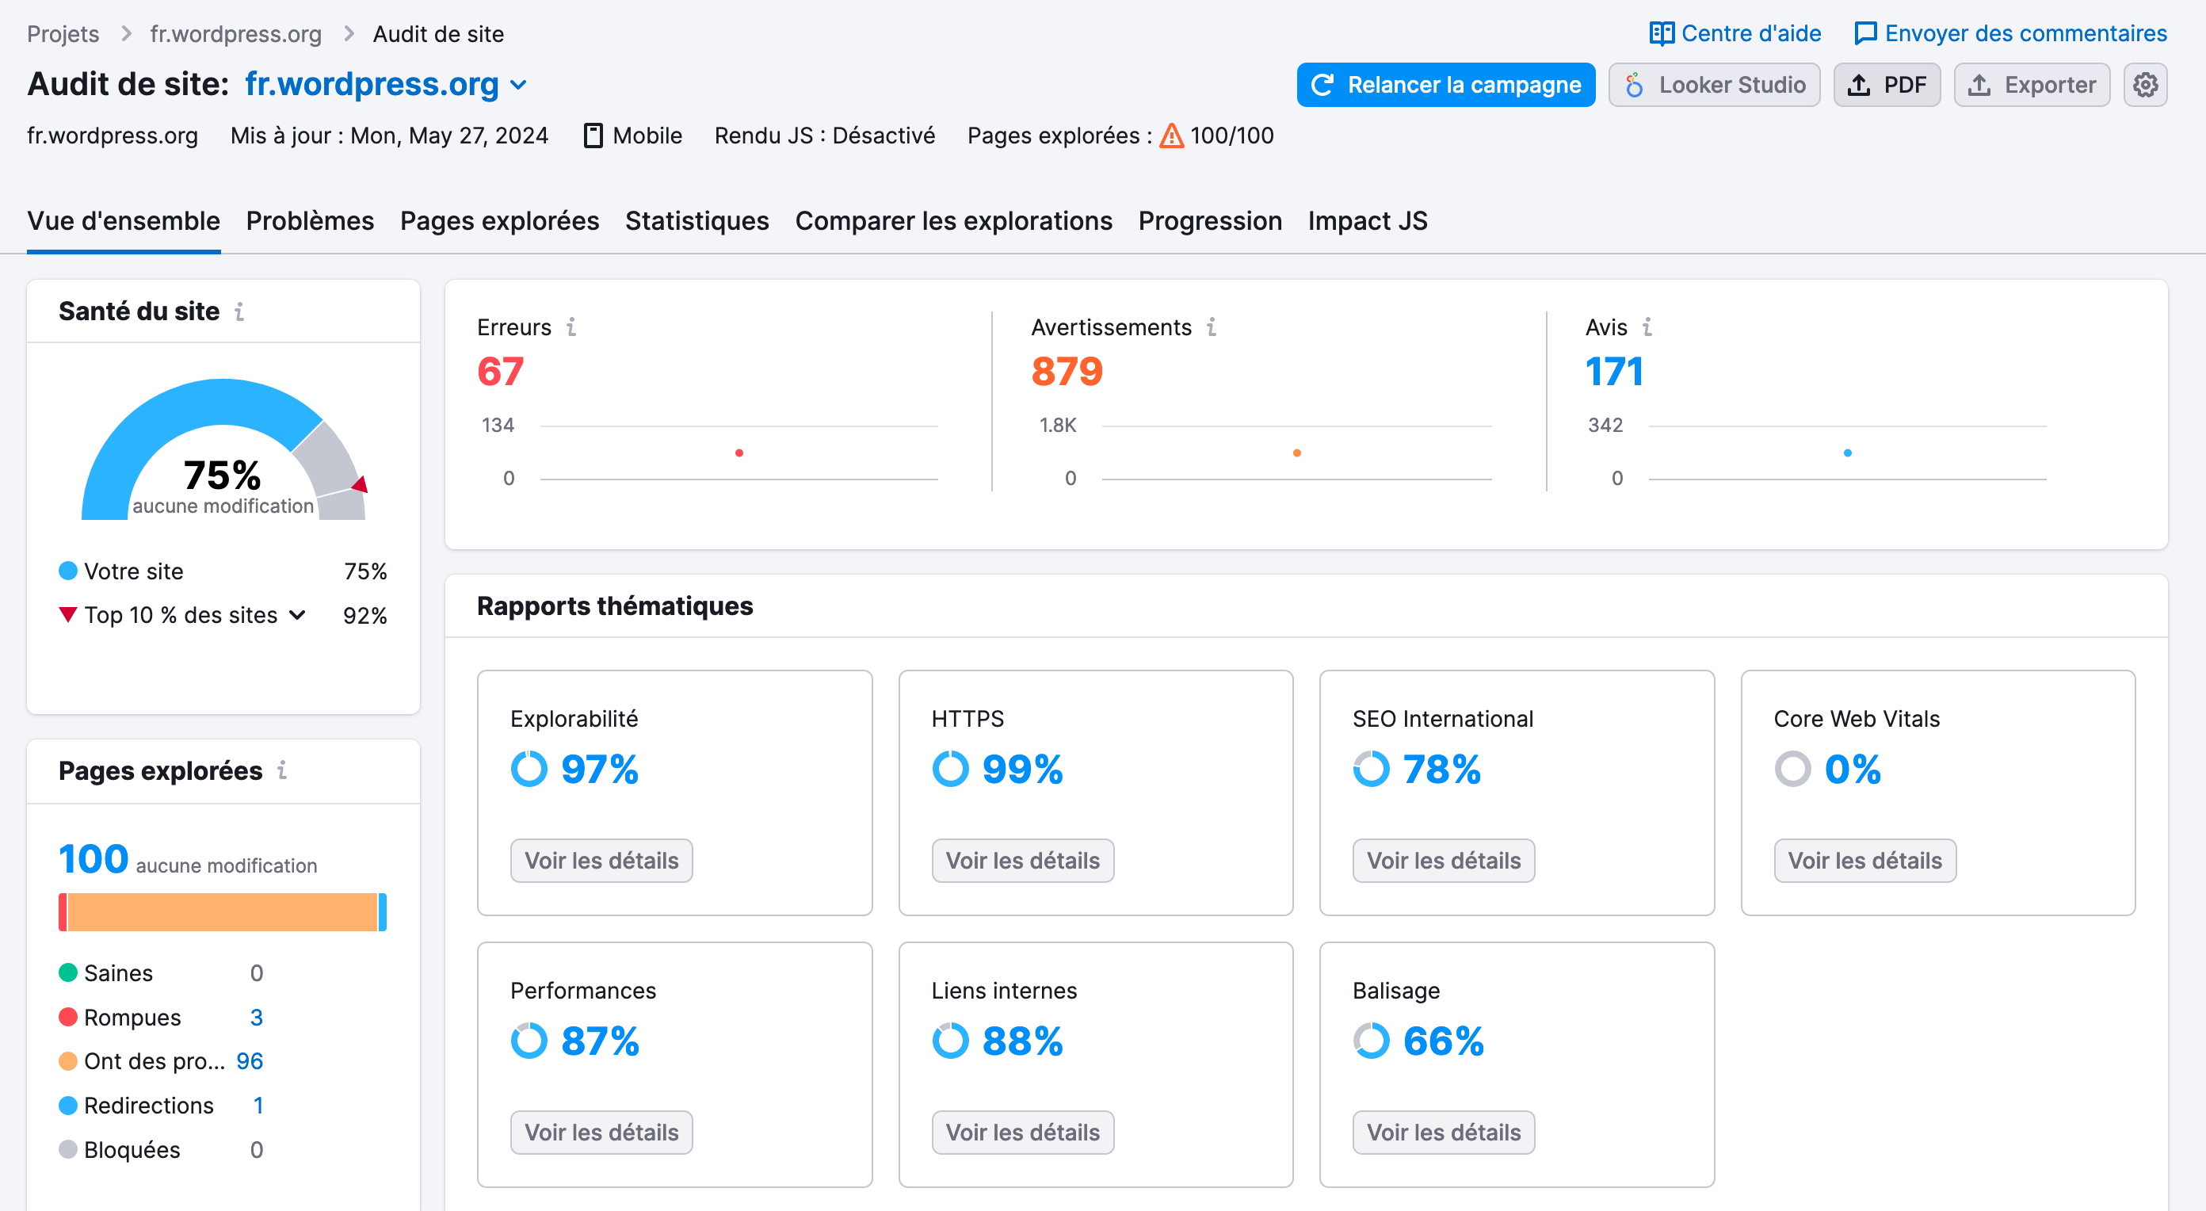This screenshot has width=2206, height=1211.
Task: Click the Redirections count 1
Action: [258, 1106]
